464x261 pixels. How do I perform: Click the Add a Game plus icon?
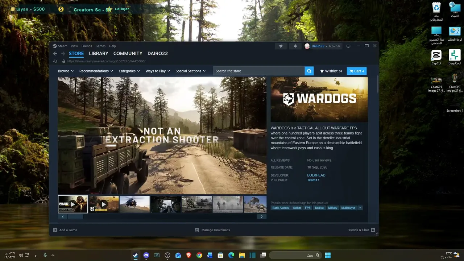[x=55, y=230]
